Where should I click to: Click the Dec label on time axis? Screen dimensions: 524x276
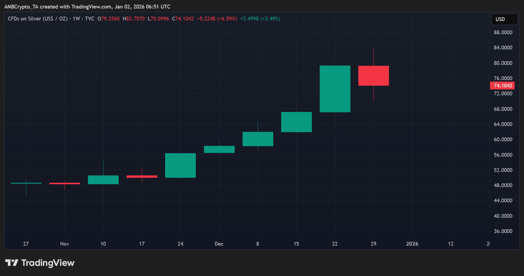point(219,244)
